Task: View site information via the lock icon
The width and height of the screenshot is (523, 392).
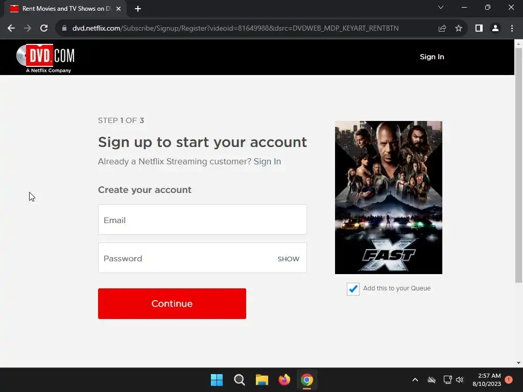Action: pyautogui.click(x=64, y=28)
